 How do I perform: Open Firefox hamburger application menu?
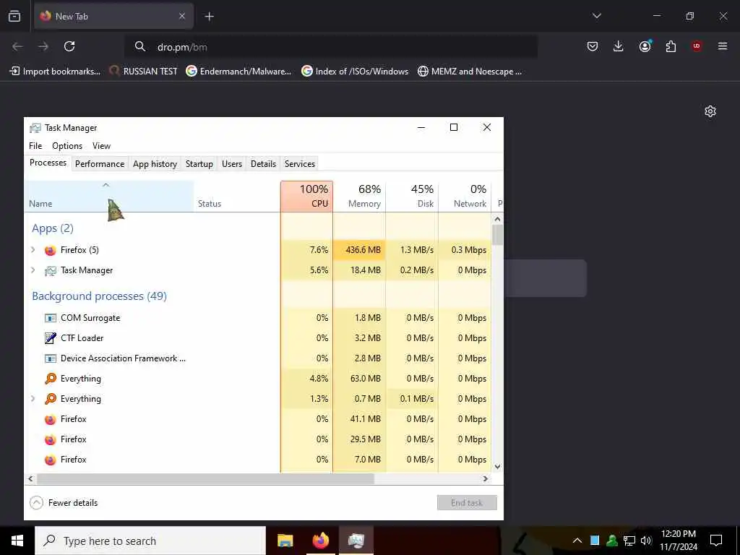coord(723,46)
